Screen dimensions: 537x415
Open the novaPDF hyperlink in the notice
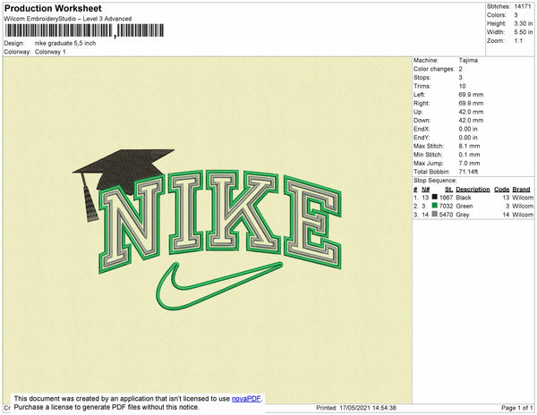point(246,399)
